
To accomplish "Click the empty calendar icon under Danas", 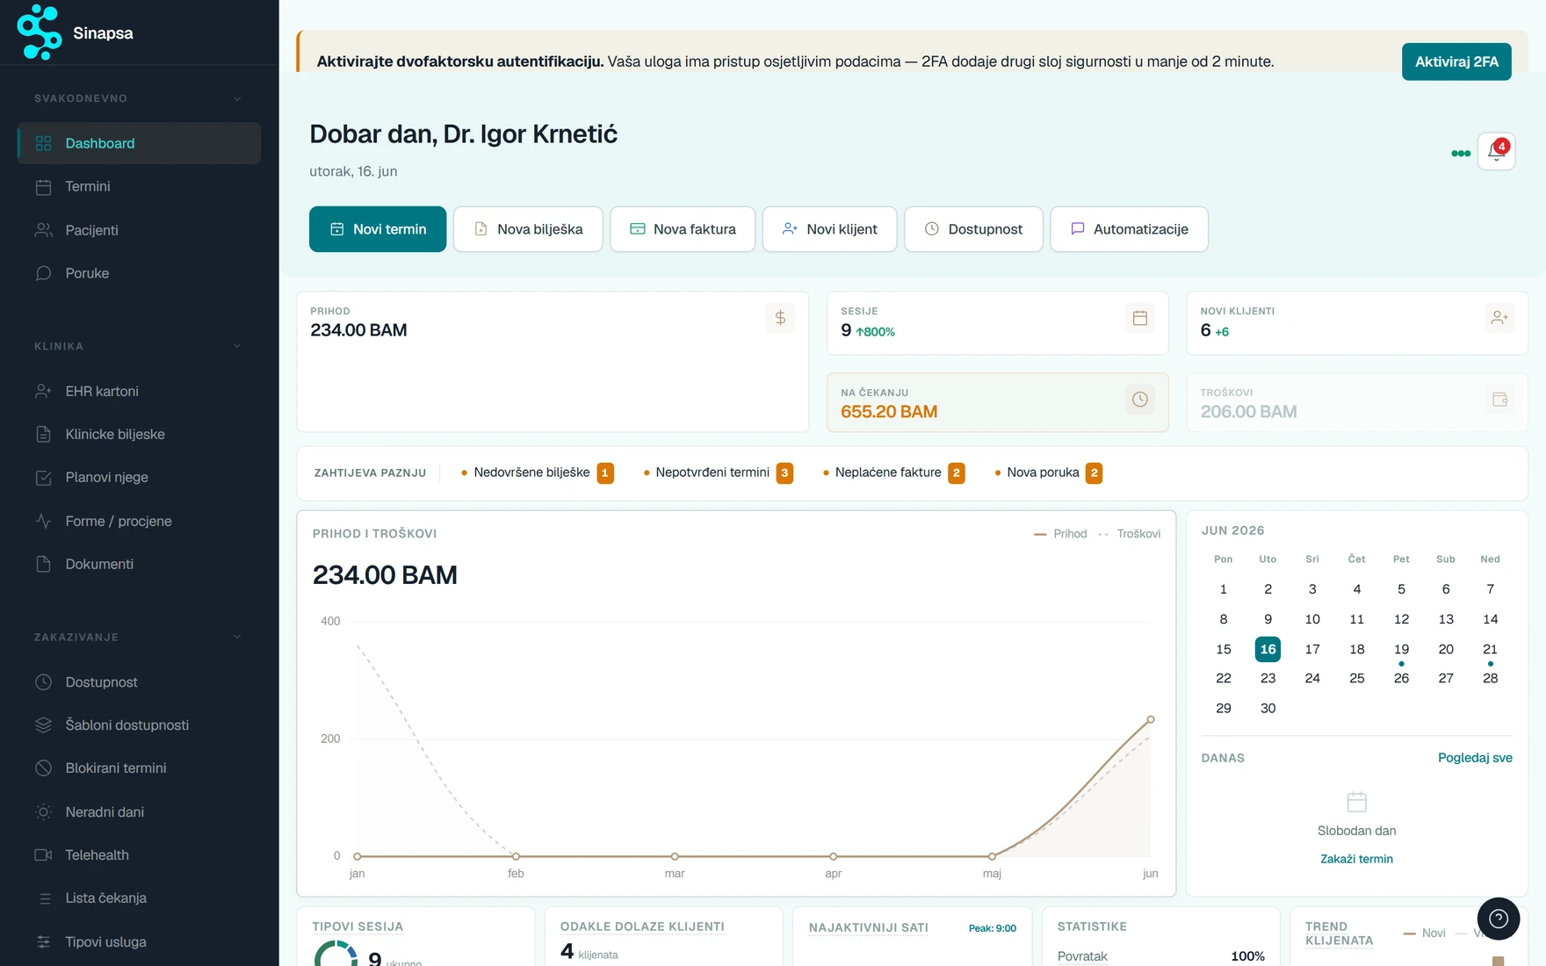I will pos(1356,802).
